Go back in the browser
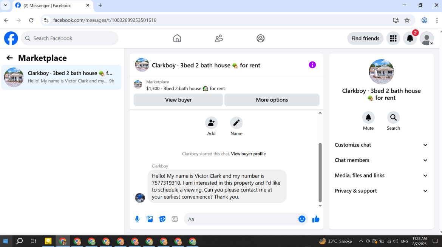This screenshot has height=247, width=442. pos(6,20)
